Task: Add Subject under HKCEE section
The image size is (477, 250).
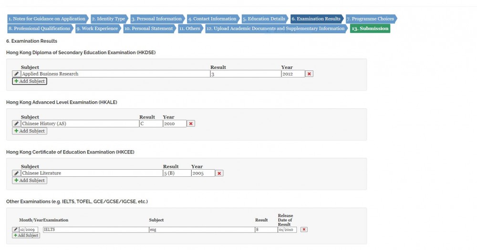Action: pos(30,181)
